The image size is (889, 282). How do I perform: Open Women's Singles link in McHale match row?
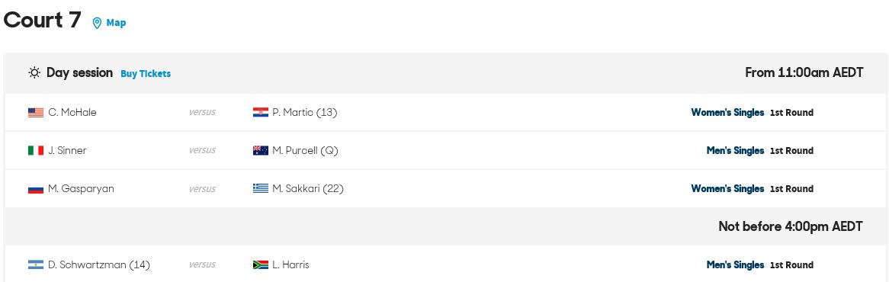tap(727, 113)
